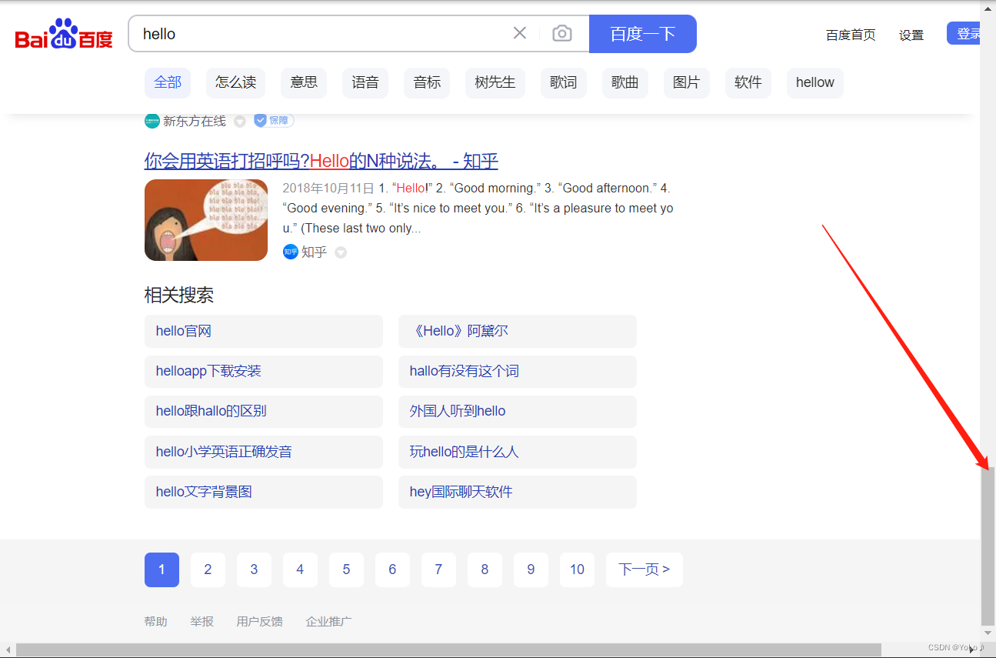996x658 pixels.
Task: Click the 登录 button
Action: point(964,34)
